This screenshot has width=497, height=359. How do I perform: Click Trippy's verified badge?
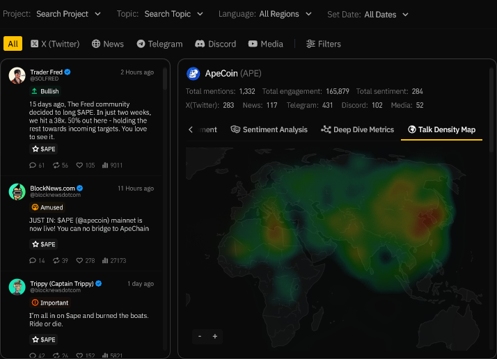pyautogui.click(x=99, y=284)
